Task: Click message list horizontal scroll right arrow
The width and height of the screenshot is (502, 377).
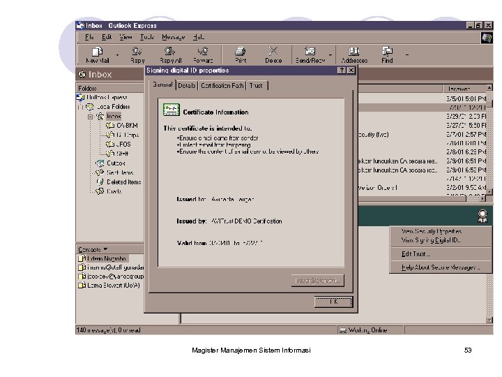Action: point(482,199)
